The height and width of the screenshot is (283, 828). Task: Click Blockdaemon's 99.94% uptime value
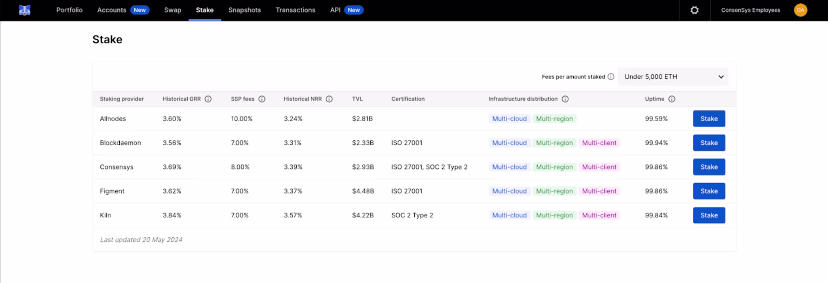coord(656,143)
